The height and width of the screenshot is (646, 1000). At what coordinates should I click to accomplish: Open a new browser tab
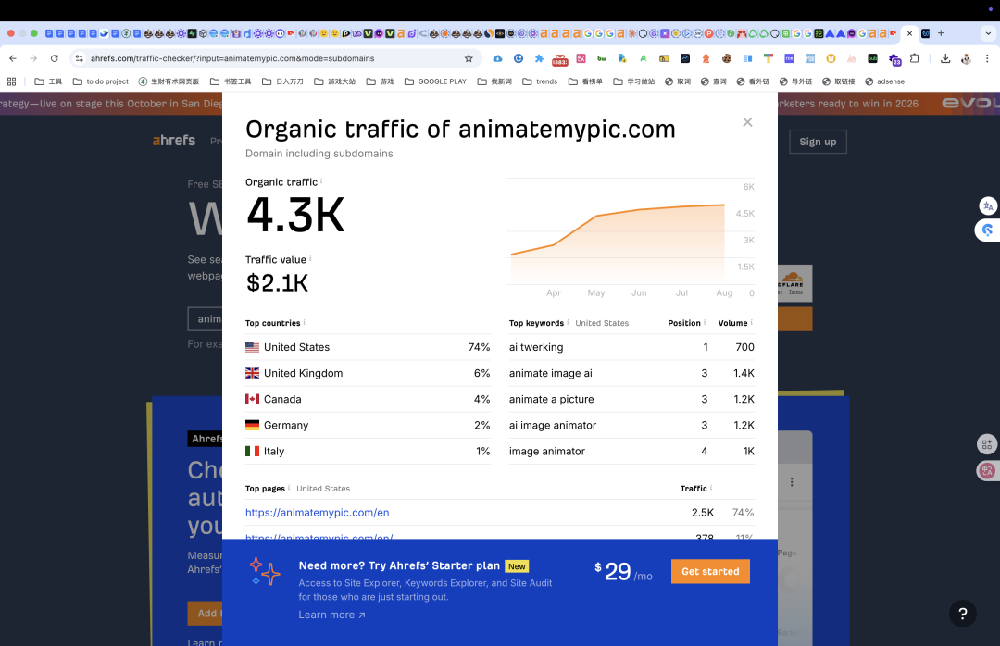point(941,33)
